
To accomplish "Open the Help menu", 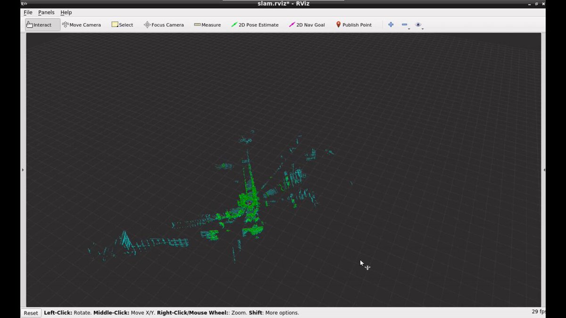I will pos(66,12).
